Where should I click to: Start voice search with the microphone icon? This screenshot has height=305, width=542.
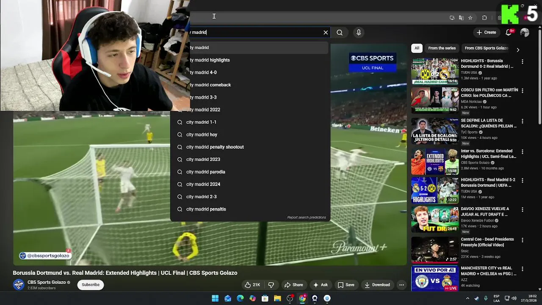pyautogui.click(x=359, y=32)
